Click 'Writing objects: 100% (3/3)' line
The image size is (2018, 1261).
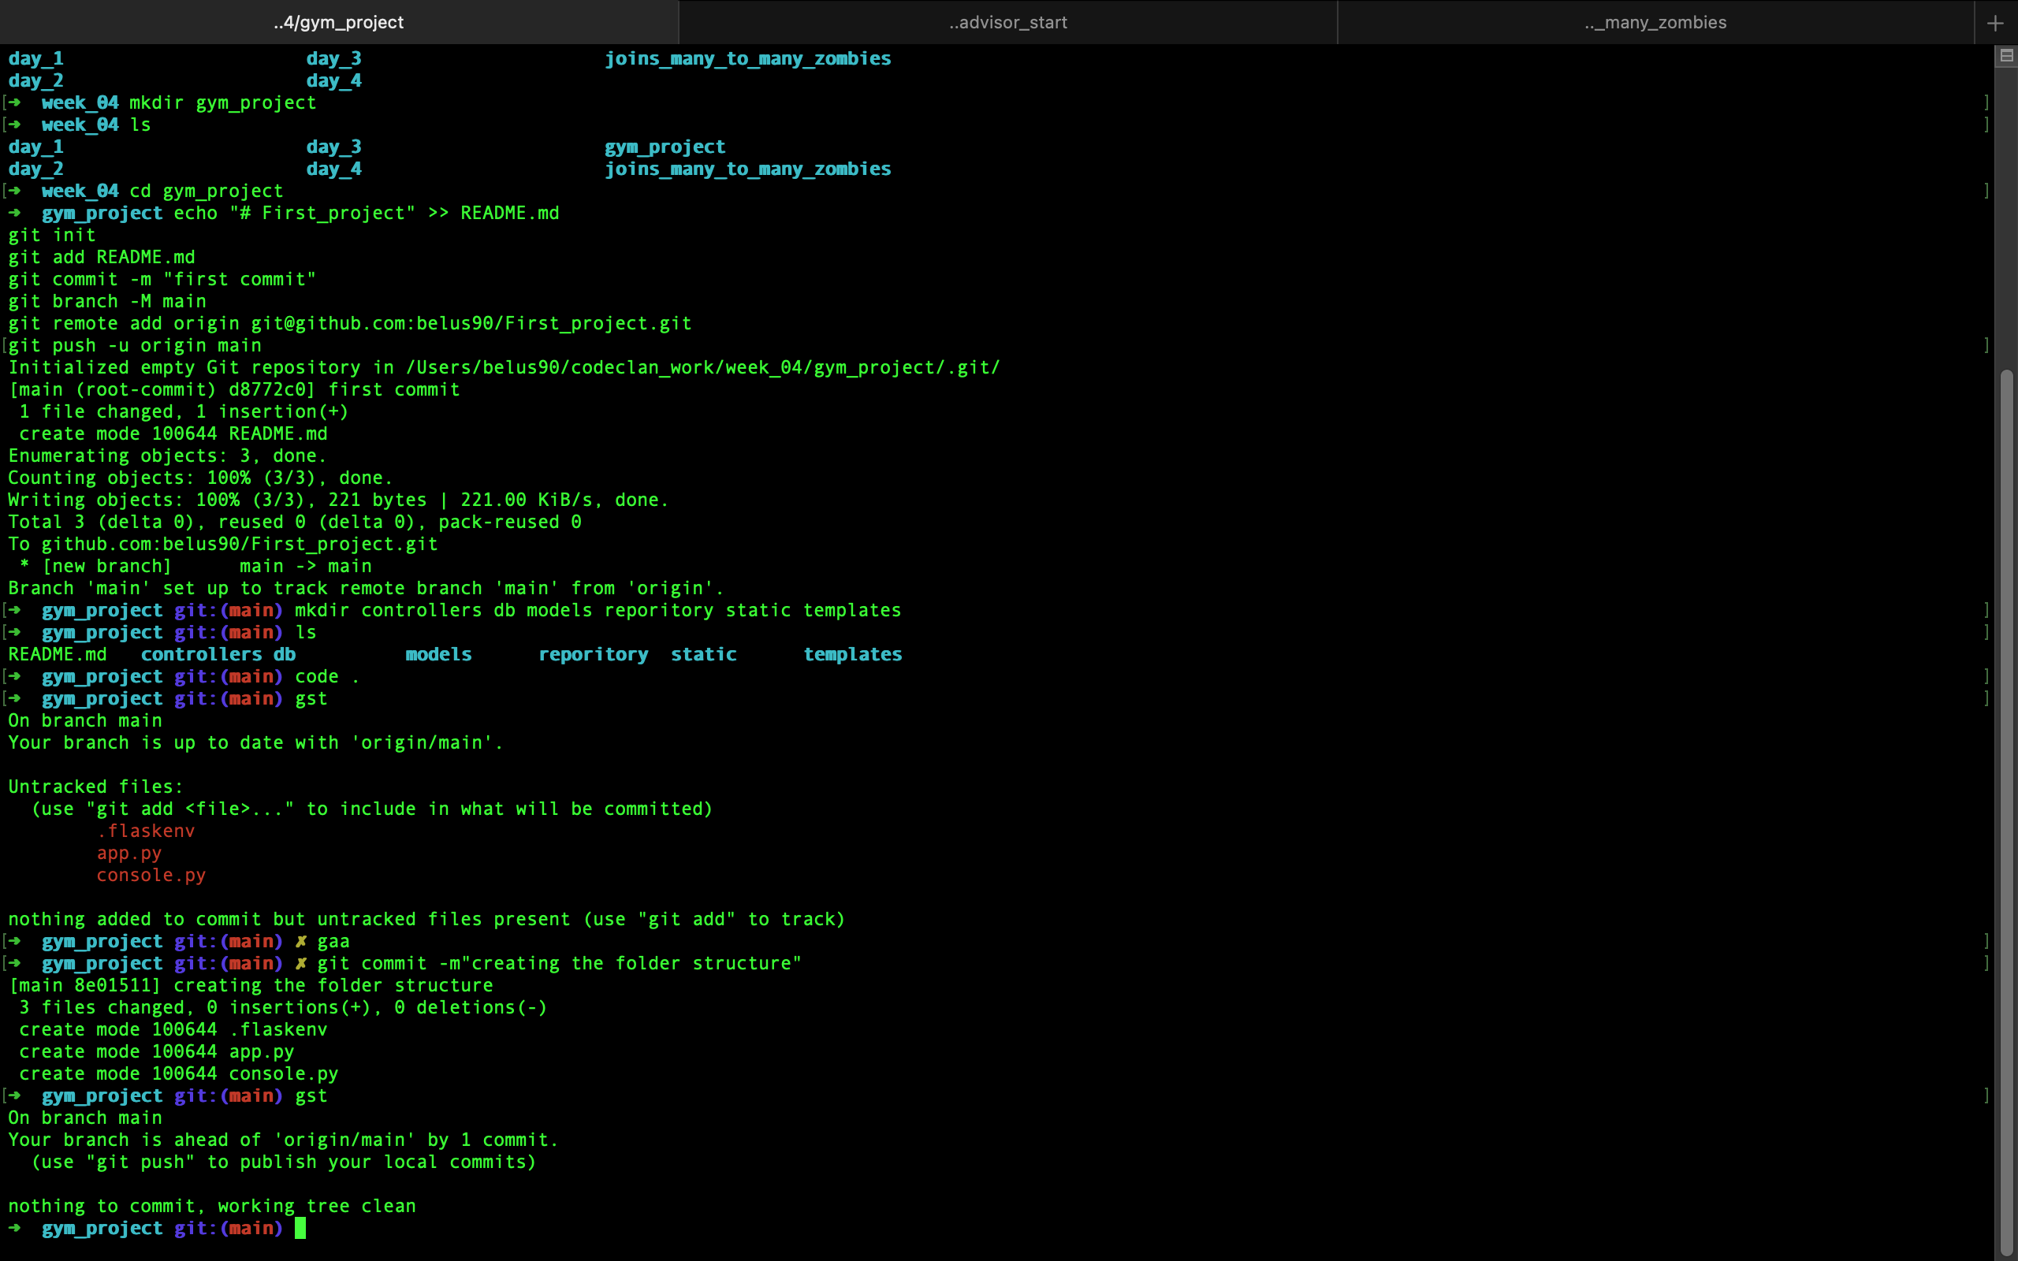pyautogui.click(x=338, y=500)
